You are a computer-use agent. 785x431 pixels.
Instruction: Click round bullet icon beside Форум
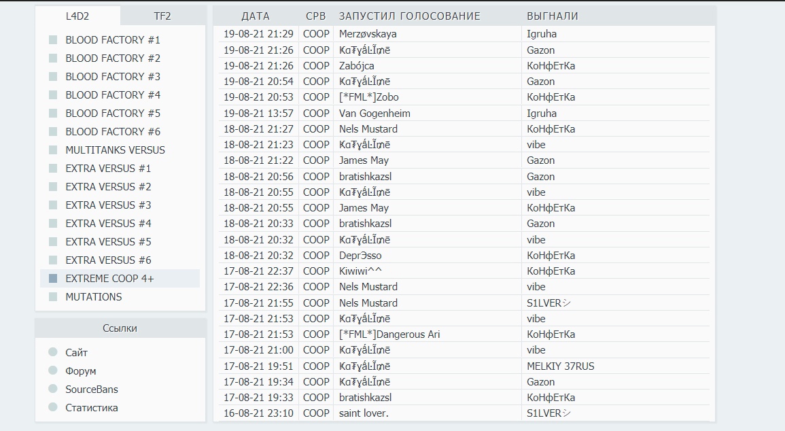pos(53,370)
